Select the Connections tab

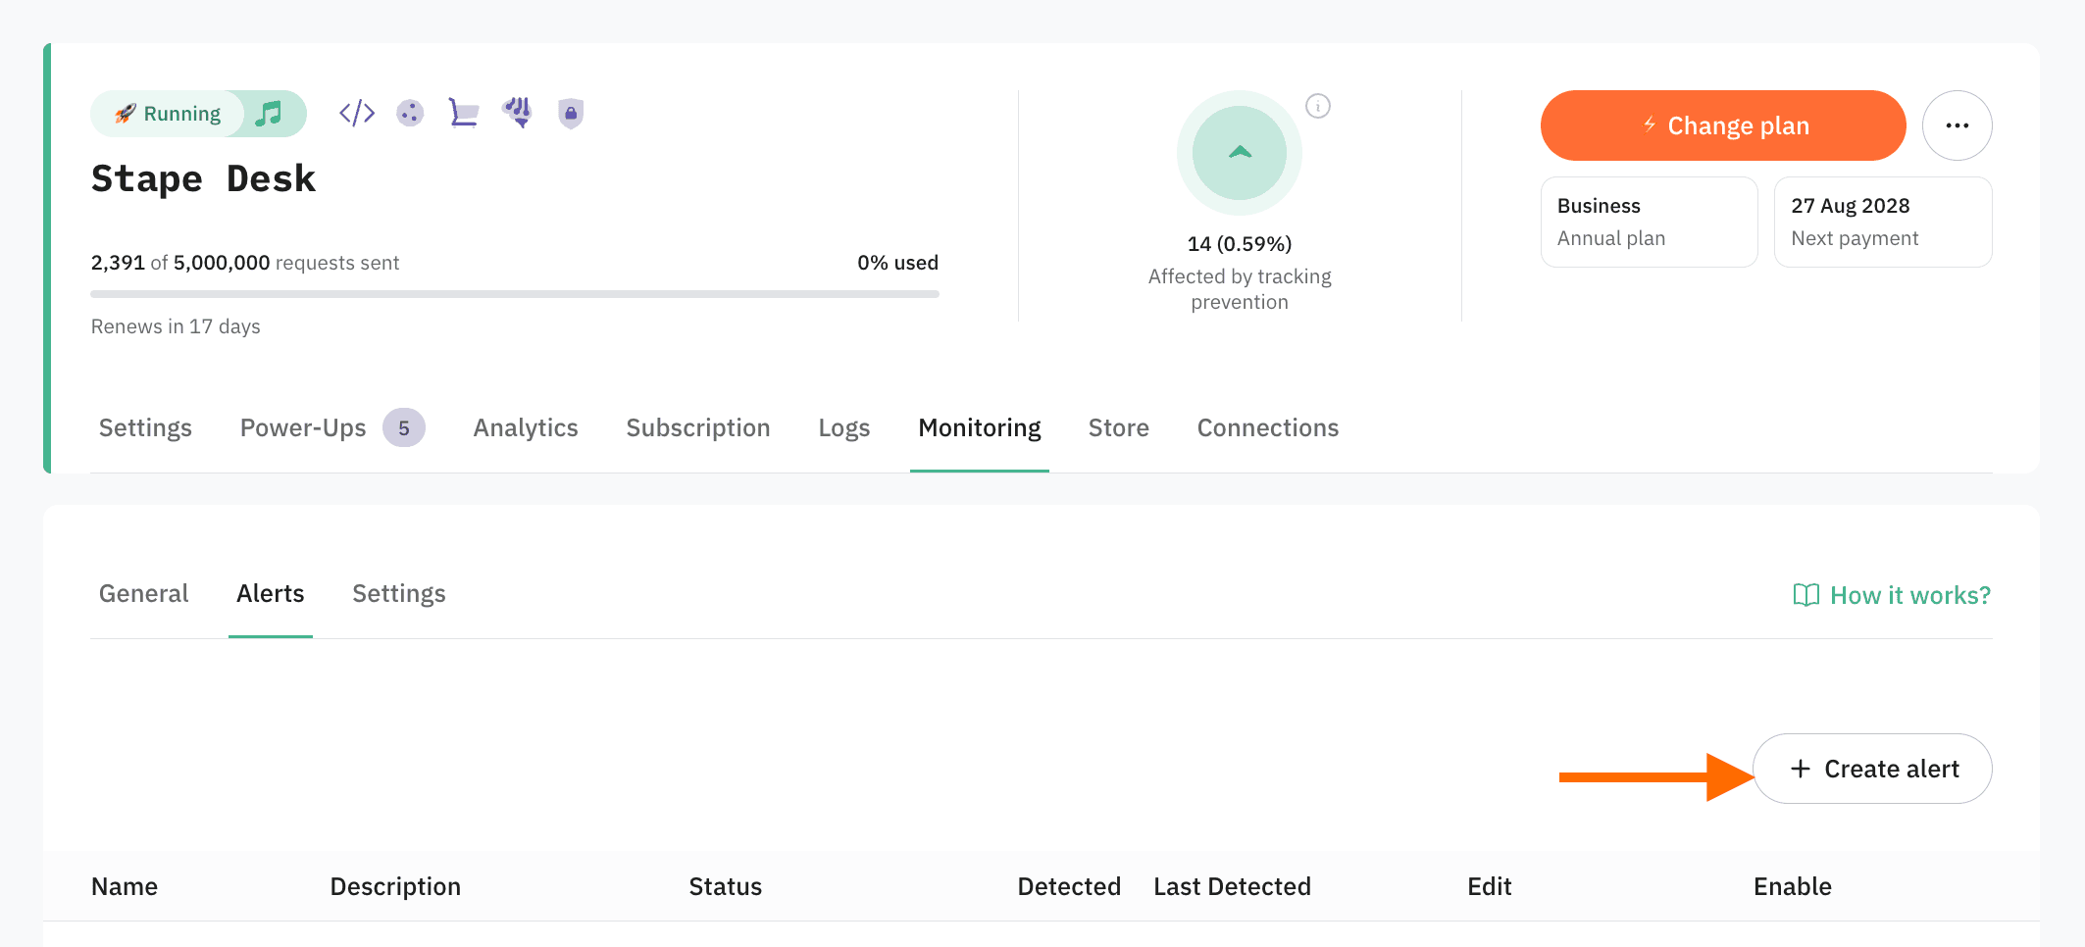coord(1267,428)
